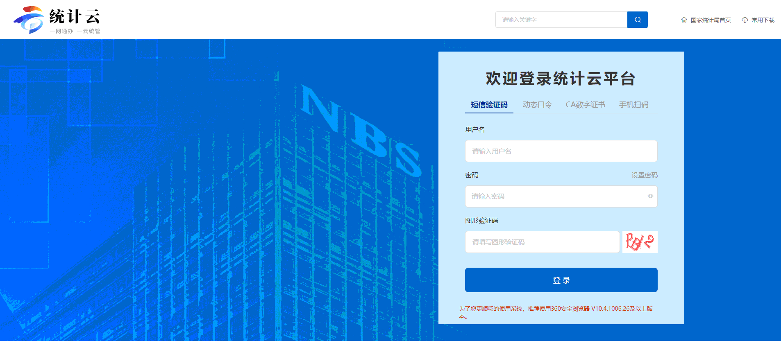Click the 密码 field label
781x343 pixels.
[x=472, y=175]
